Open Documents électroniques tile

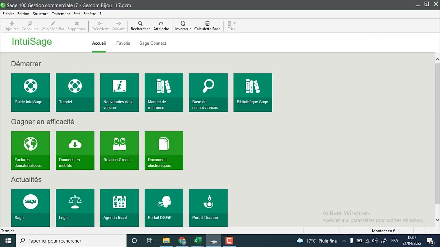pos(164,151)
